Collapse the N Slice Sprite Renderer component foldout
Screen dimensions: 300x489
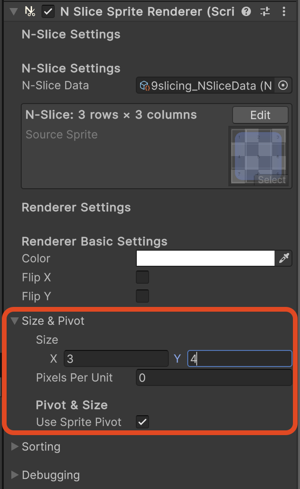pos(14,12)
